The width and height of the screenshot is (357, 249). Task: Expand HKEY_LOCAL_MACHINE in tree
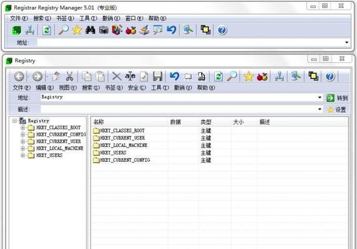pos(22,148)
